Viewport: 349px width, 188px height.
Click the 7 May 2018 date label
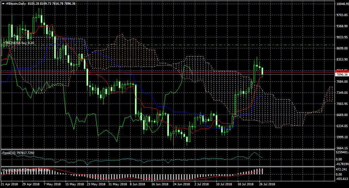coord(53,184)
